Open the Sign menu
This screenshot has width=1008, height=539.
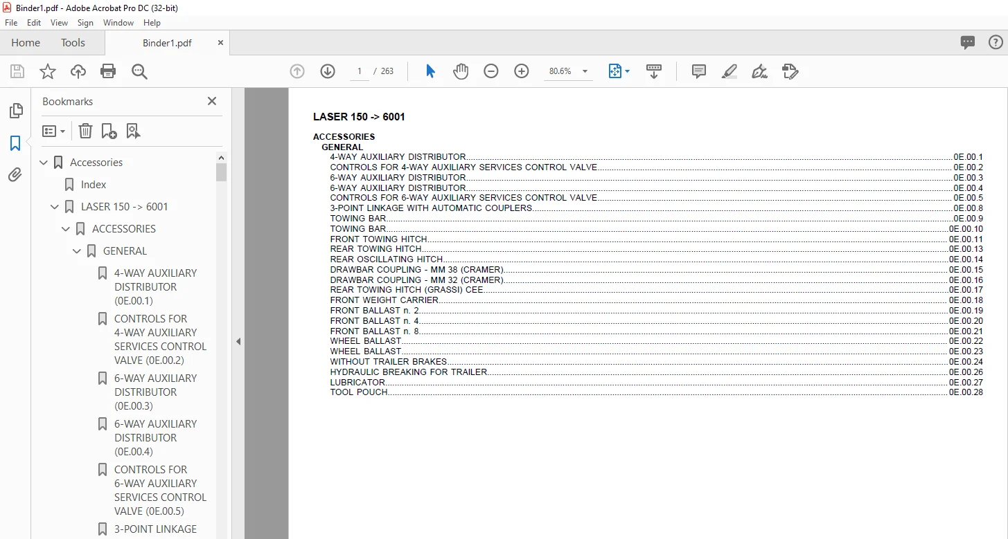point(85,23)
